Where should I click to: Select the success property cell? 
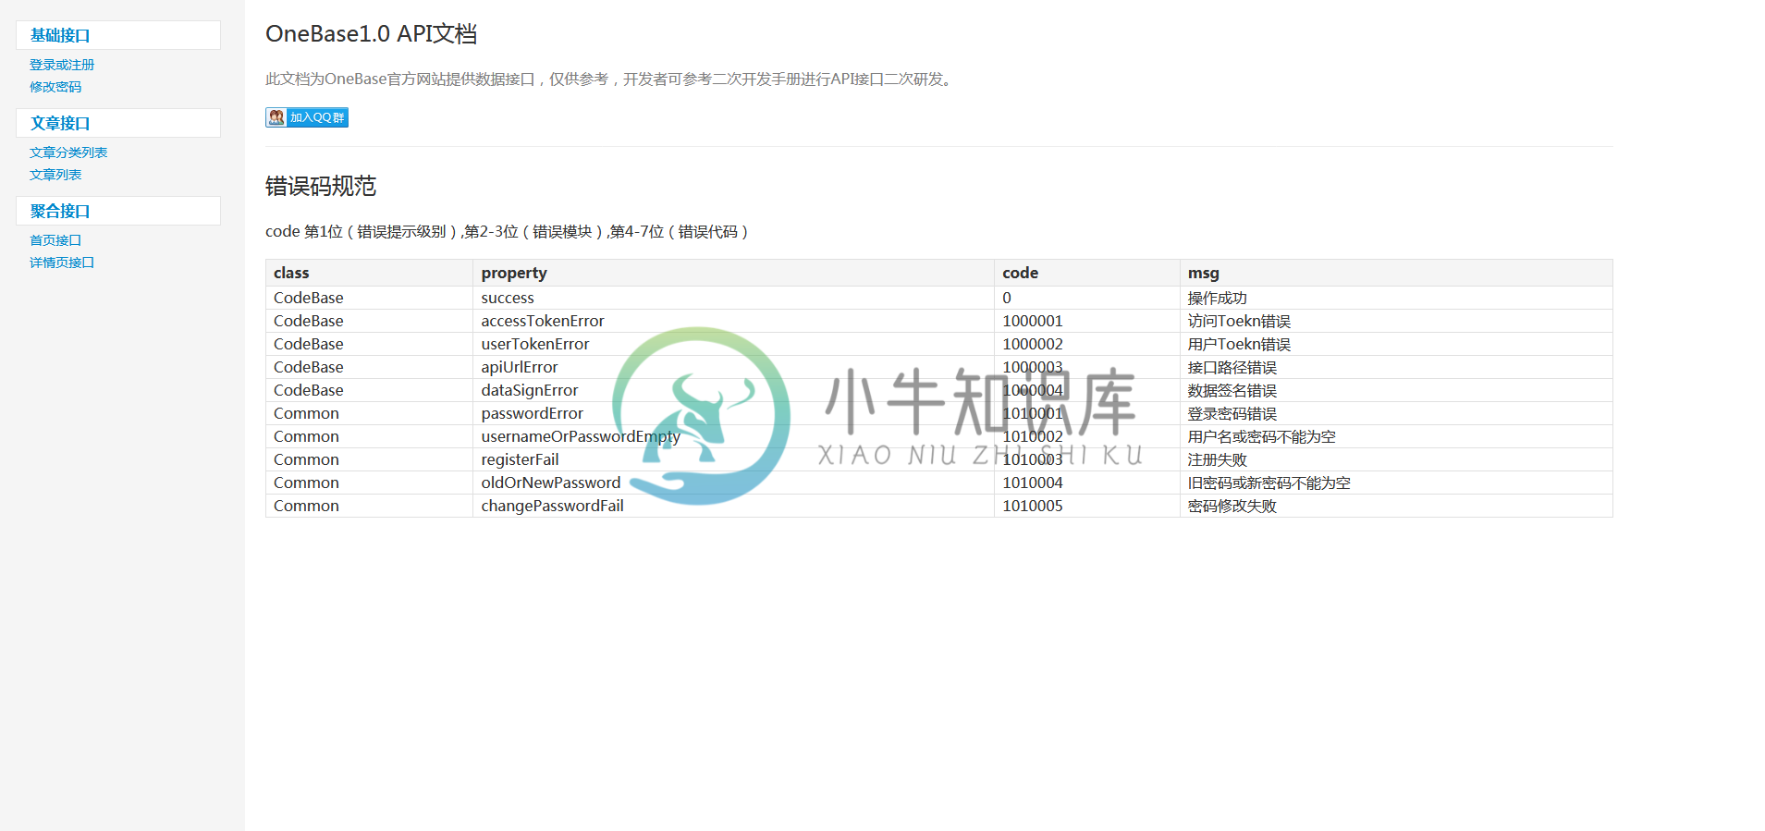pos(733,298)
